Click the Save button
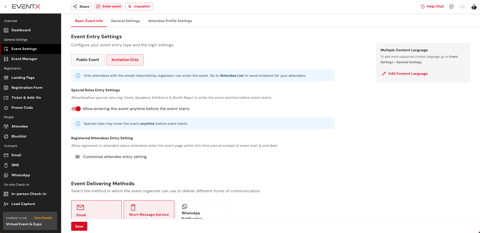Image resolution: width=480 pixels, height=233 pixels. pos(79,226)
